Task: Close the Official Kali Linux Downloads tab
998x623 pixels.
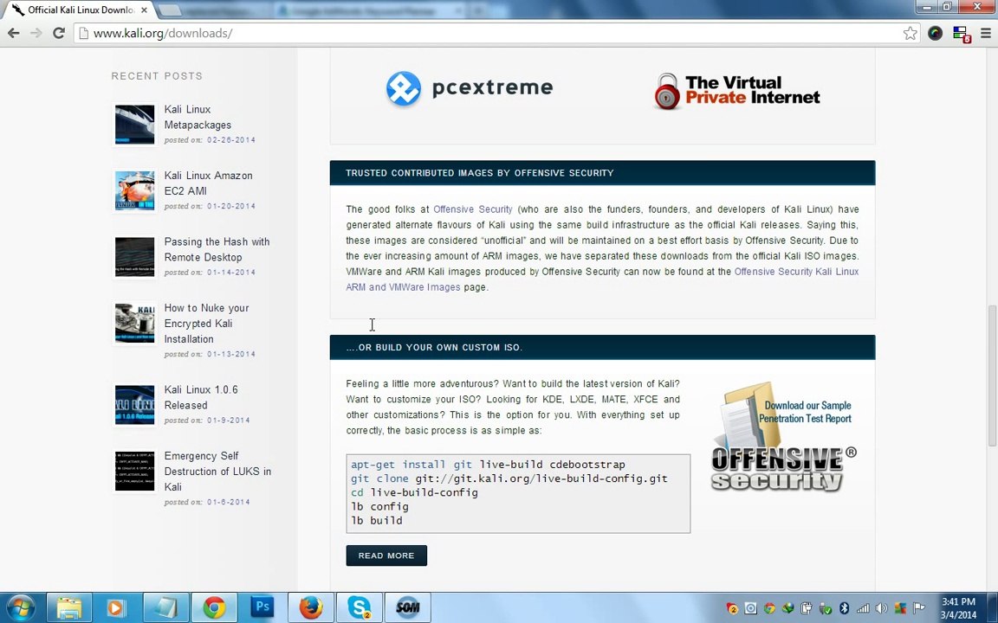Action: (145, 10)
